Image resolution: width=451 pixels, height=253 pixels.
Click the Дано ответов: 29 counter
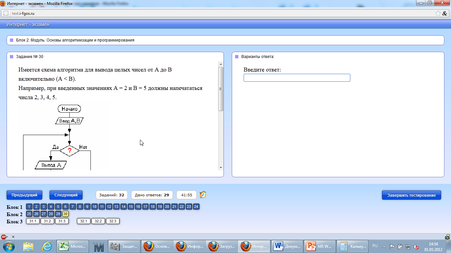click(x=152, y=195)
